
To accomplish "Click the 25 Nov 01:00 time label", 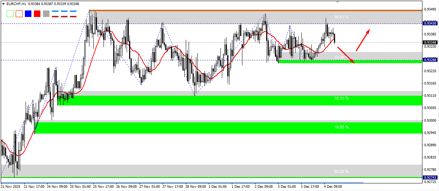I will [80, 187].
